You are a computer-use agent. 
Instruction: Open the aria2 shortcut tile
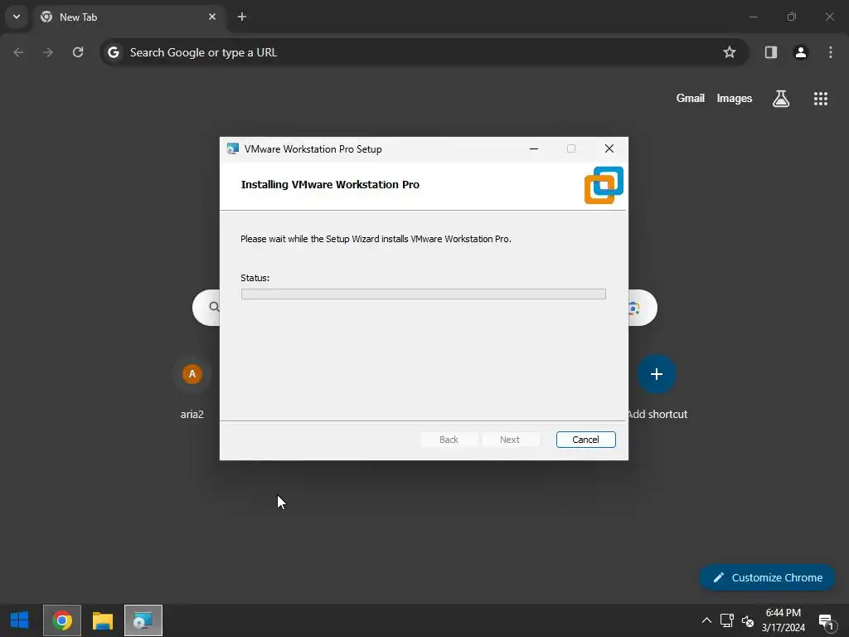[192, 387]
